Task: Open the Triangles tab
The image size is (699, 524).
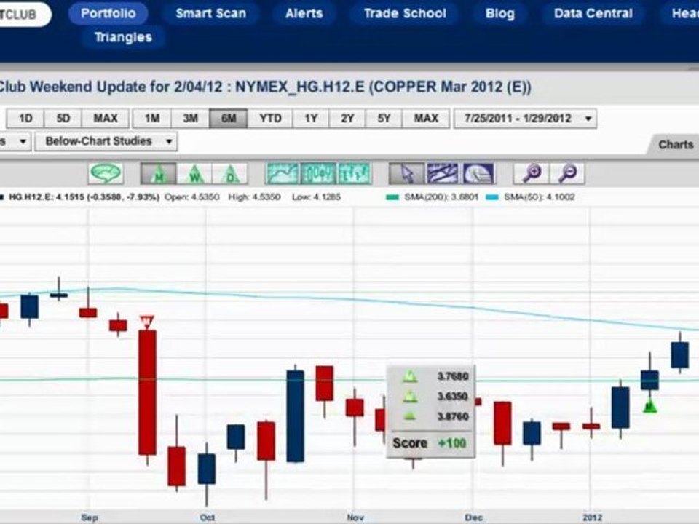Action: click(123, 37)
